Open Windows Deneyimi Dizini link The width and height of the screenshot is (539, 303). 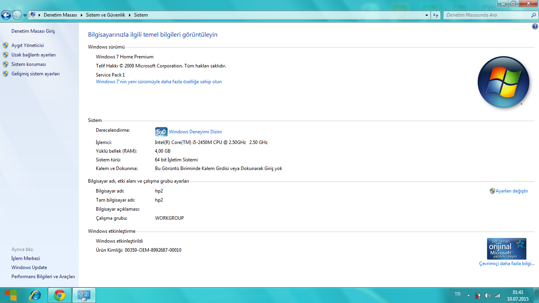click(x=195, y=132)
